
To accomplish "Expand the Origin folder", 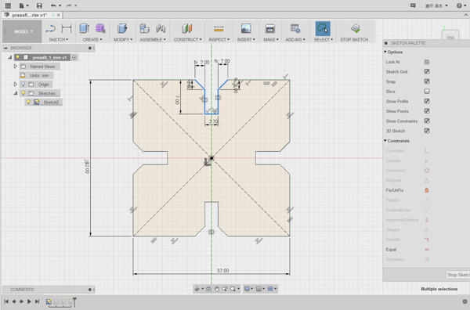I will click(x=16, y=85).
